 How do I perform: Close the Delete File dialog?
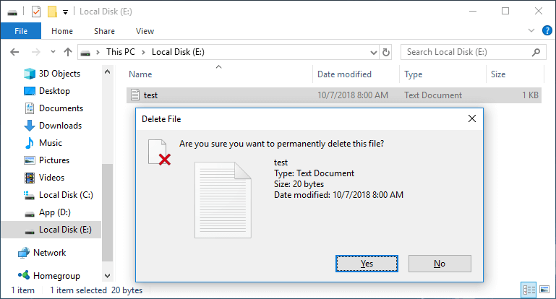pos(472,118)
